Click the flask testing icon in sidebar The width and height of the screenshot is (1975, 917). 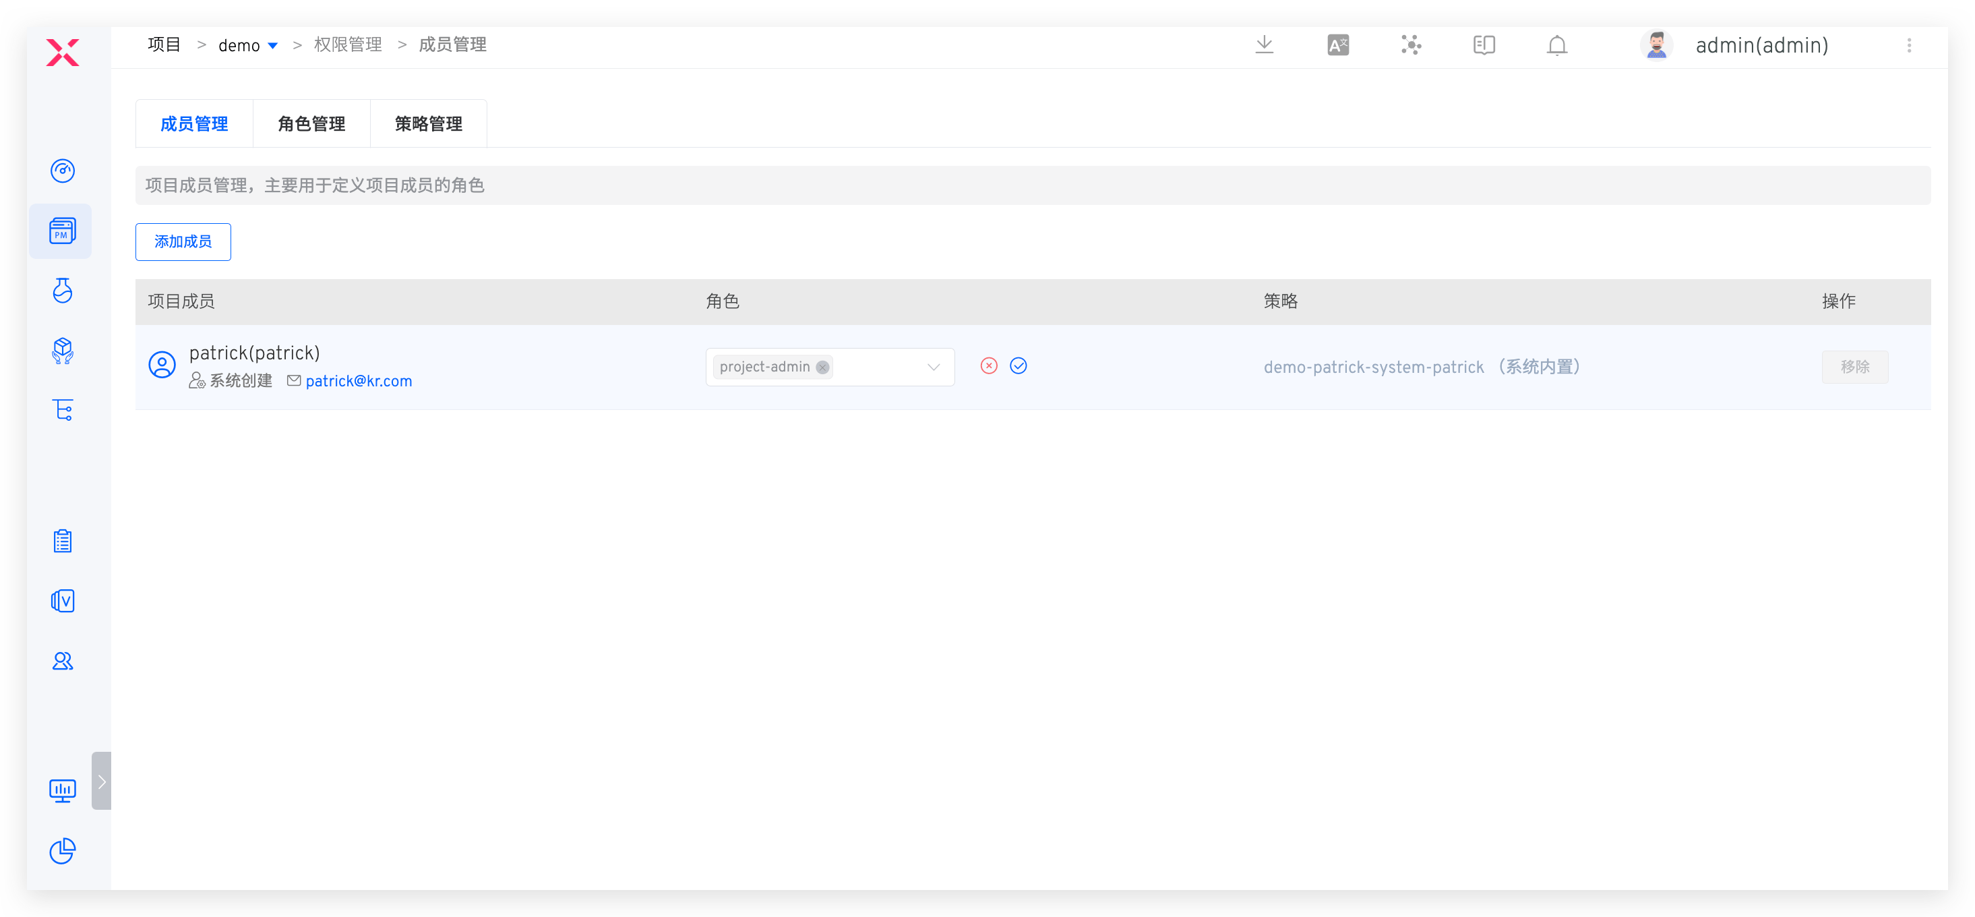[x=62, y=291]
